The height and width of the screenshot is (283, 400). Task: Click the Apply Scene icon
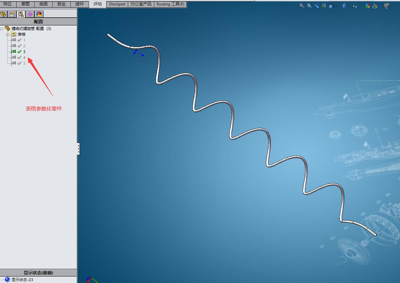point(375,6)
